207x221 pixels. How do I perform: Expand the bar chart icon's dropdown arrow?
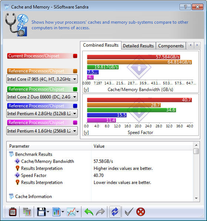(63, 212)
